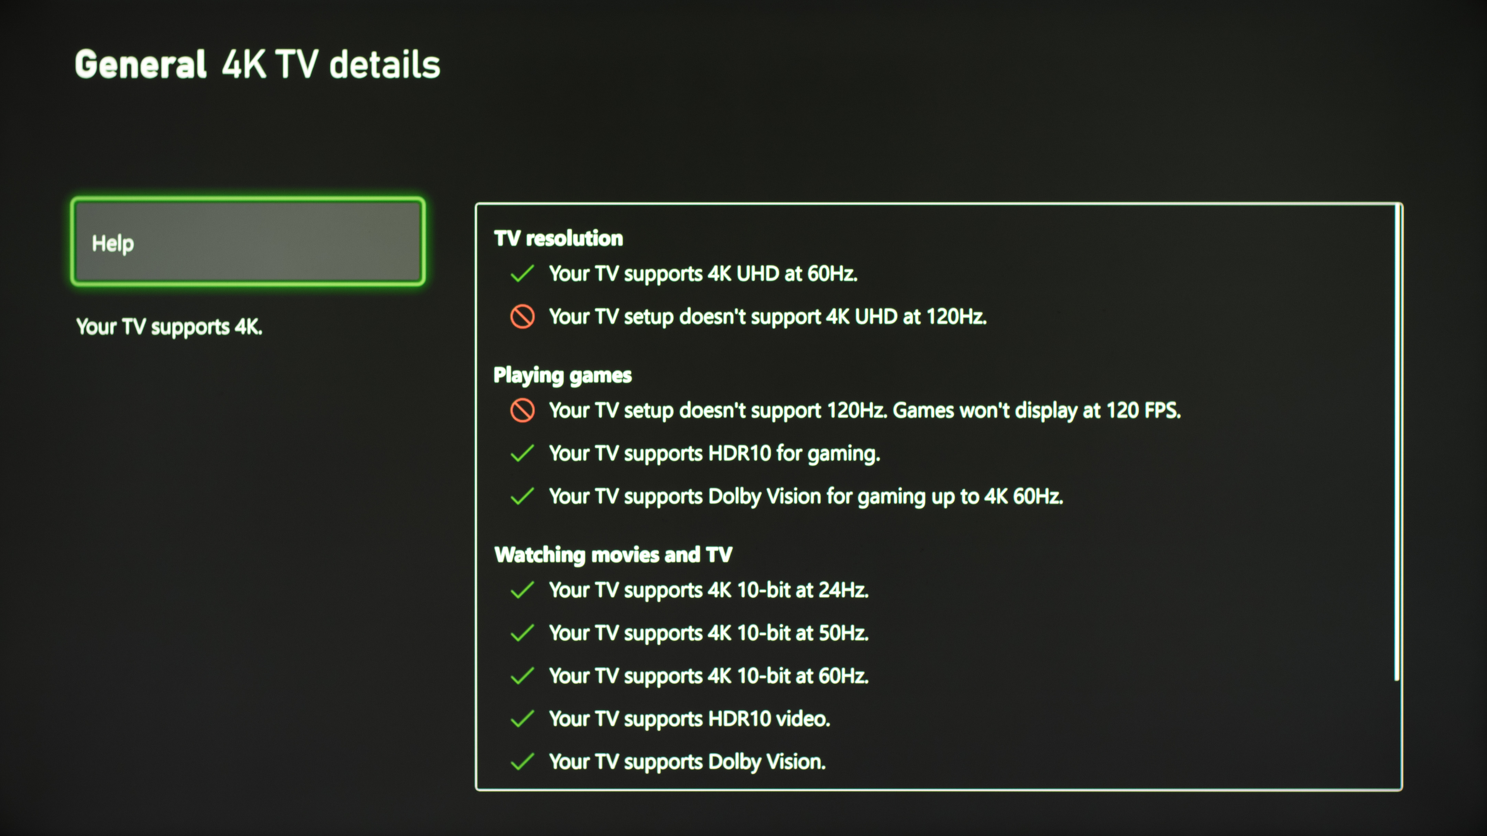The image size is (1487, 836).
Task: Click checkmark next to 4K 10-bit at 50Hz
Action: click(x=522, y=633)
